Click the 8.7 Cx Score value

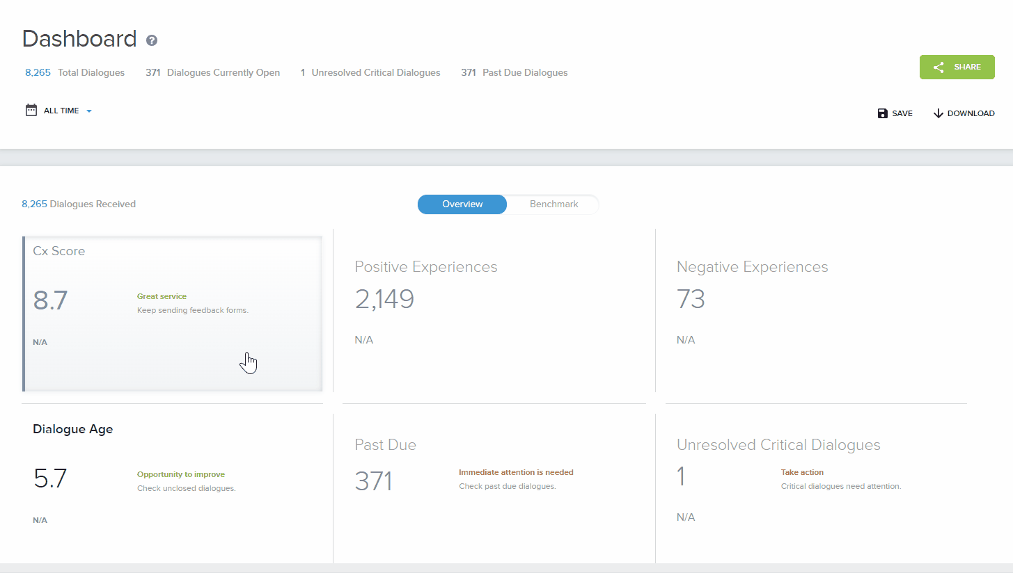[50, 300]
